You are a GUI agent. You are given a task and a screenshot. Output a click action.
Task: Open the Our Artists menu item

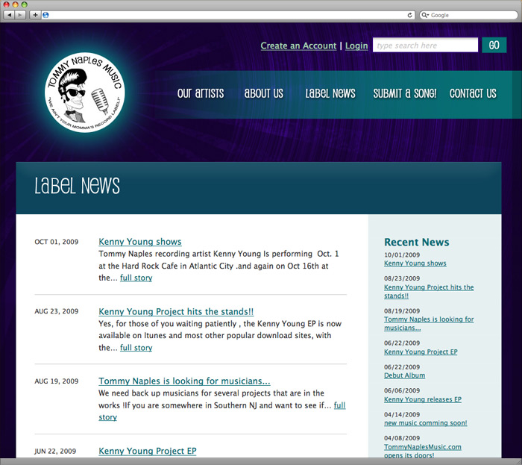[201, 93]
